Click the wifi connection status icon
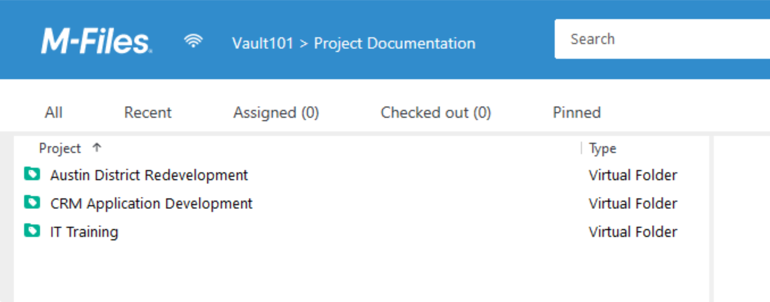 (x=193, y=41)
